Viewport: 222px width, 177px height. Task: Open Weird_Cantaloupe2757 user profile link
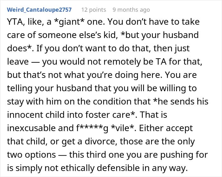[x=39, y=10]
